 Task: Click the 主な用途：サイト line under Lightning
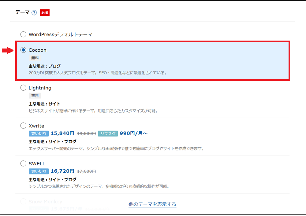[44, 104]
